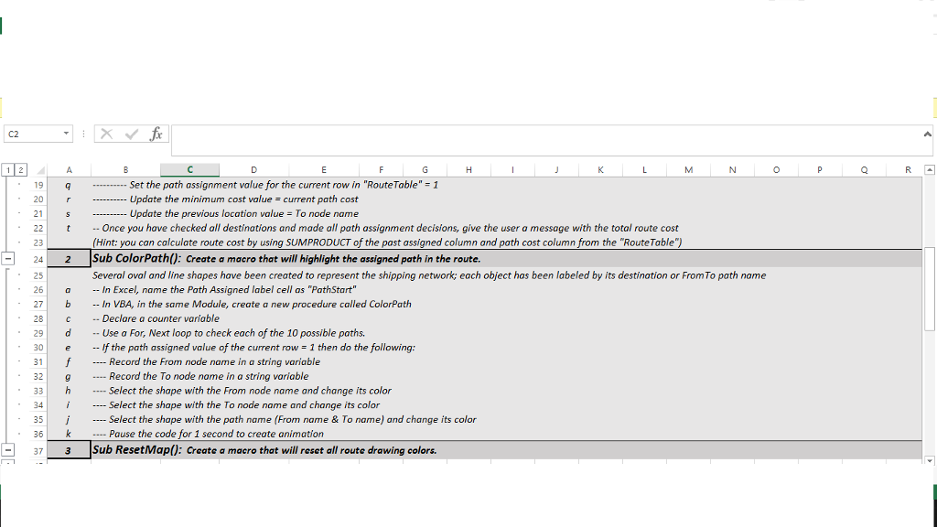Click the Select All triangle above row numbers
Image resolution: width=937 pixels, height=527 pixels.
(38, 169)
